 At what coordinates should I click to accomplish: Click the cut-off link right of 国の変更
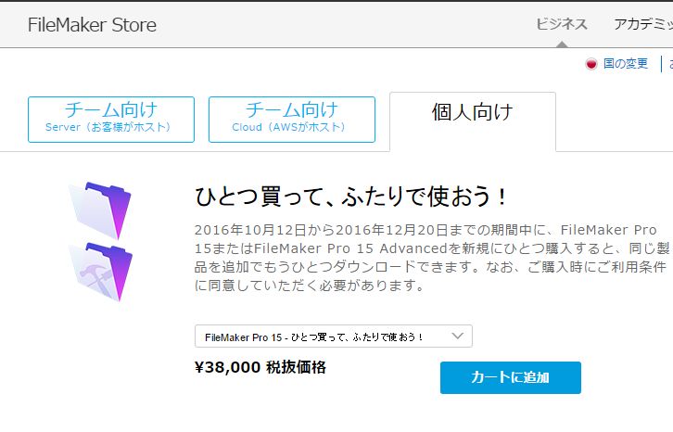668,64
